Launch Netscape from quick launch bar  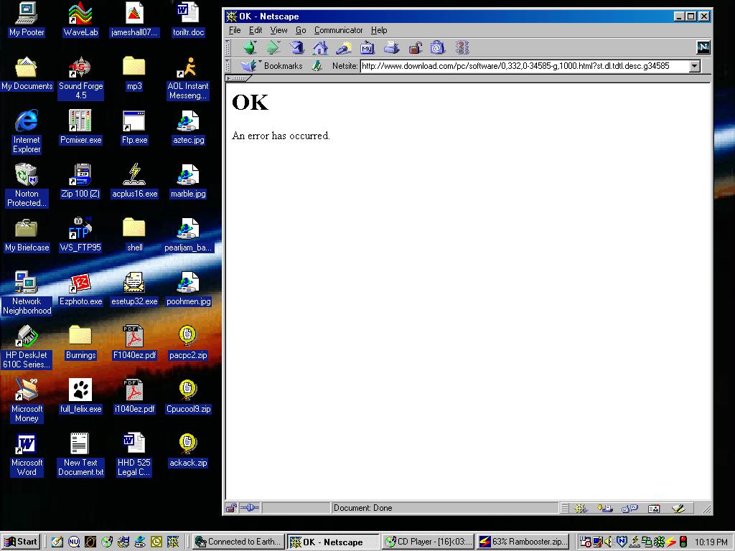(x=173, y=542)
